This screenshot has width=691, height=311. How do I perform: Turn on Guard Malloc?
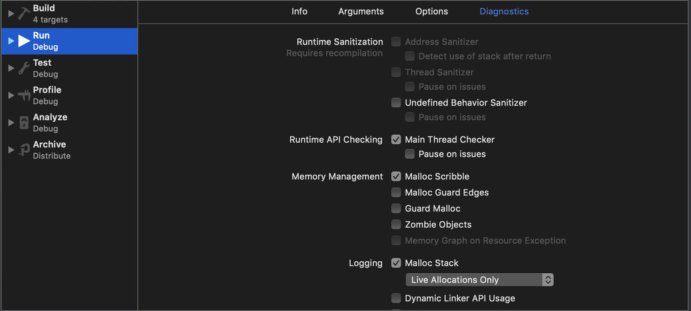(396, 208)
